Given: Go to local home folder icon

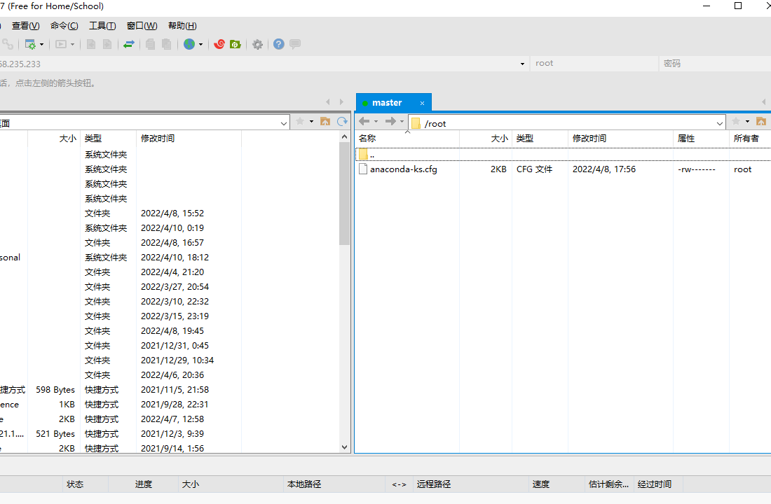Looking at the screenshot, I should [325, 121].
